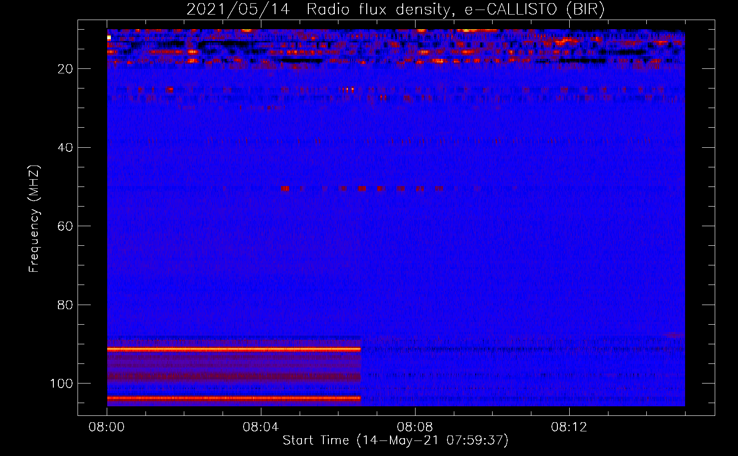Click the 08:08 time tick label
Screen dimensions: 738x456
tap(415, 427)
